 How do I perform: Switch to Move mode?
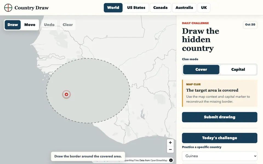click(30, 25)
